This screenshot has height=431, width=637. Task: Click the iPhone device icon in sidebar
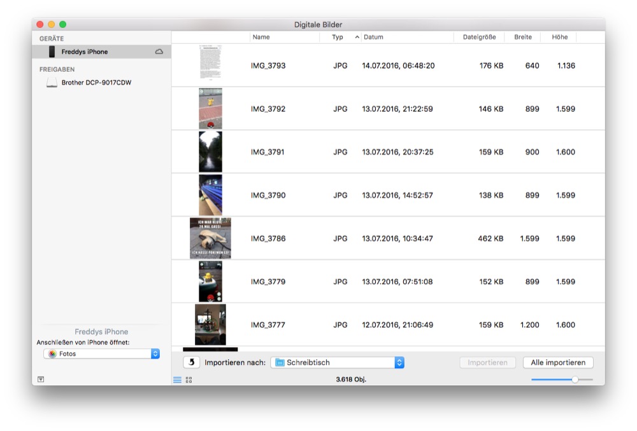[52, 51]
